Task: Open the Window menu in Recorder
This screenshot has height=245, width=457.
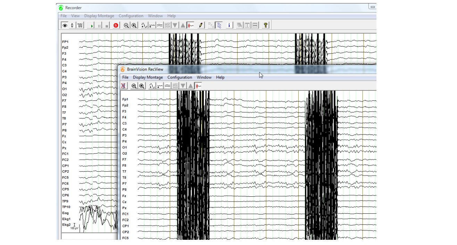Action: [155, 16]
